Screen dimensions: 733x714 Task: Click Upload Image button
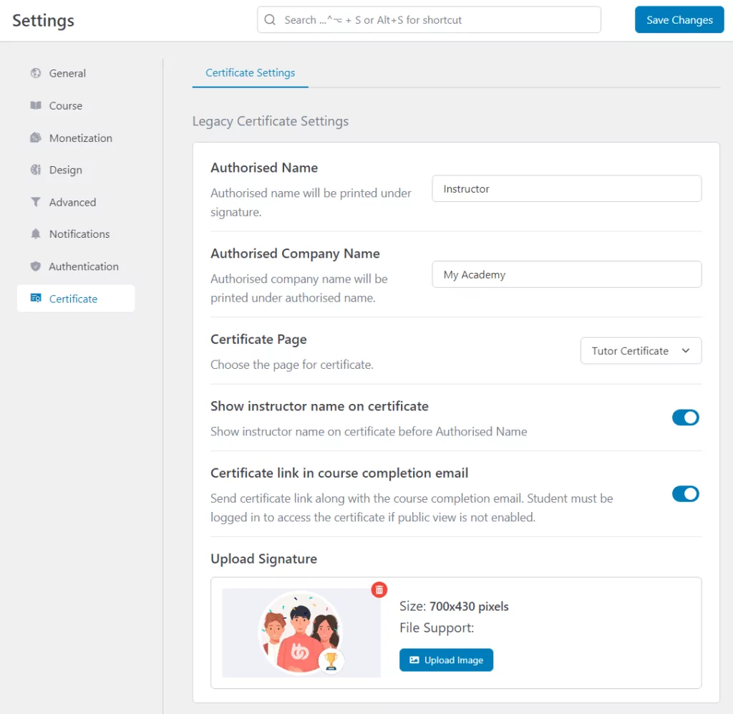[x=446, y=660]
